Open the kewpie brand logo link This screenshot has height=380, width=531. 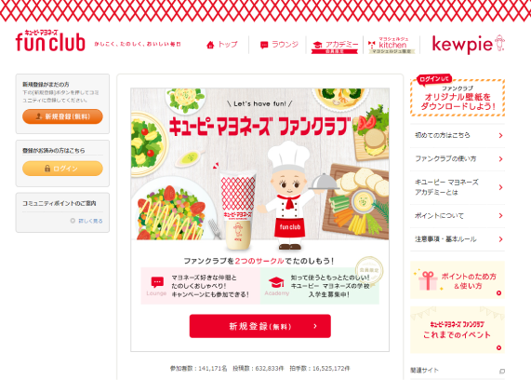coord(469,44)
